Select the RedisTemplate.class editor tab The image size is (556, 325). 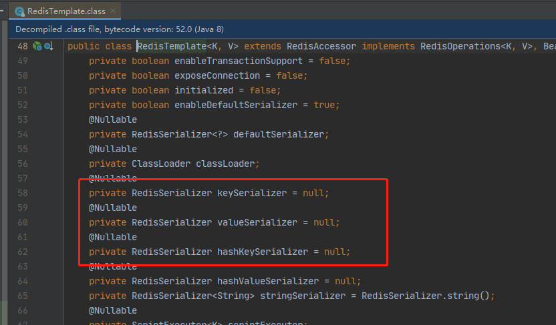[x=65, y=11]
